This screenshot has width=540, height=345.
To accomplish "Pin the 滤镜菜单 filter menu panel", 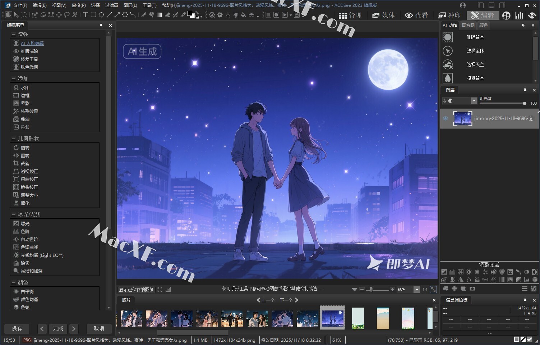I will point(101,25).
